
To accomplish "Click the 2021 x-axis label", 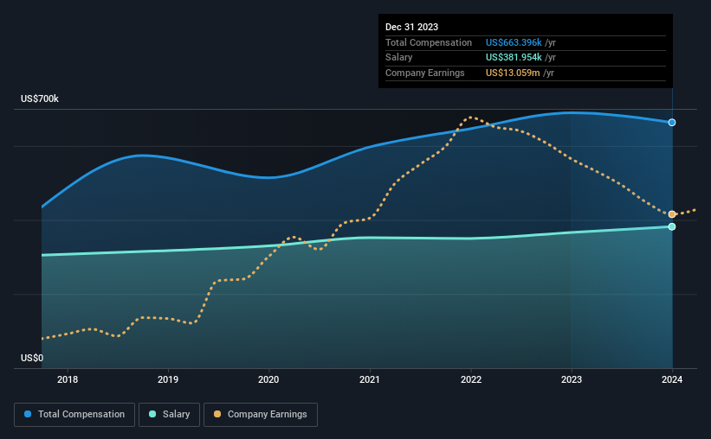I will (370, 379).
